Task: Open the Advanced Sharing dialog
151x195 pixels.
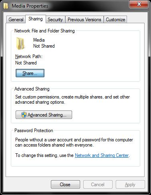Action: point(44,115)
